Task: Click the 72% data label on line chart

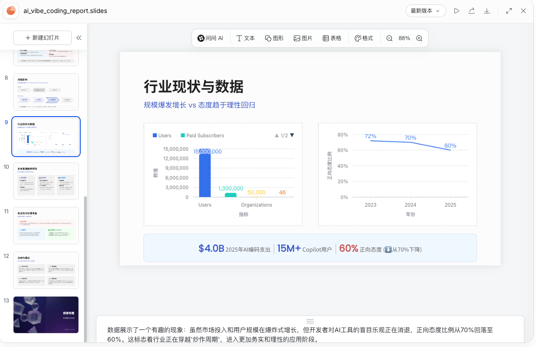Action: pyautogui.click(x=370, y=136)
